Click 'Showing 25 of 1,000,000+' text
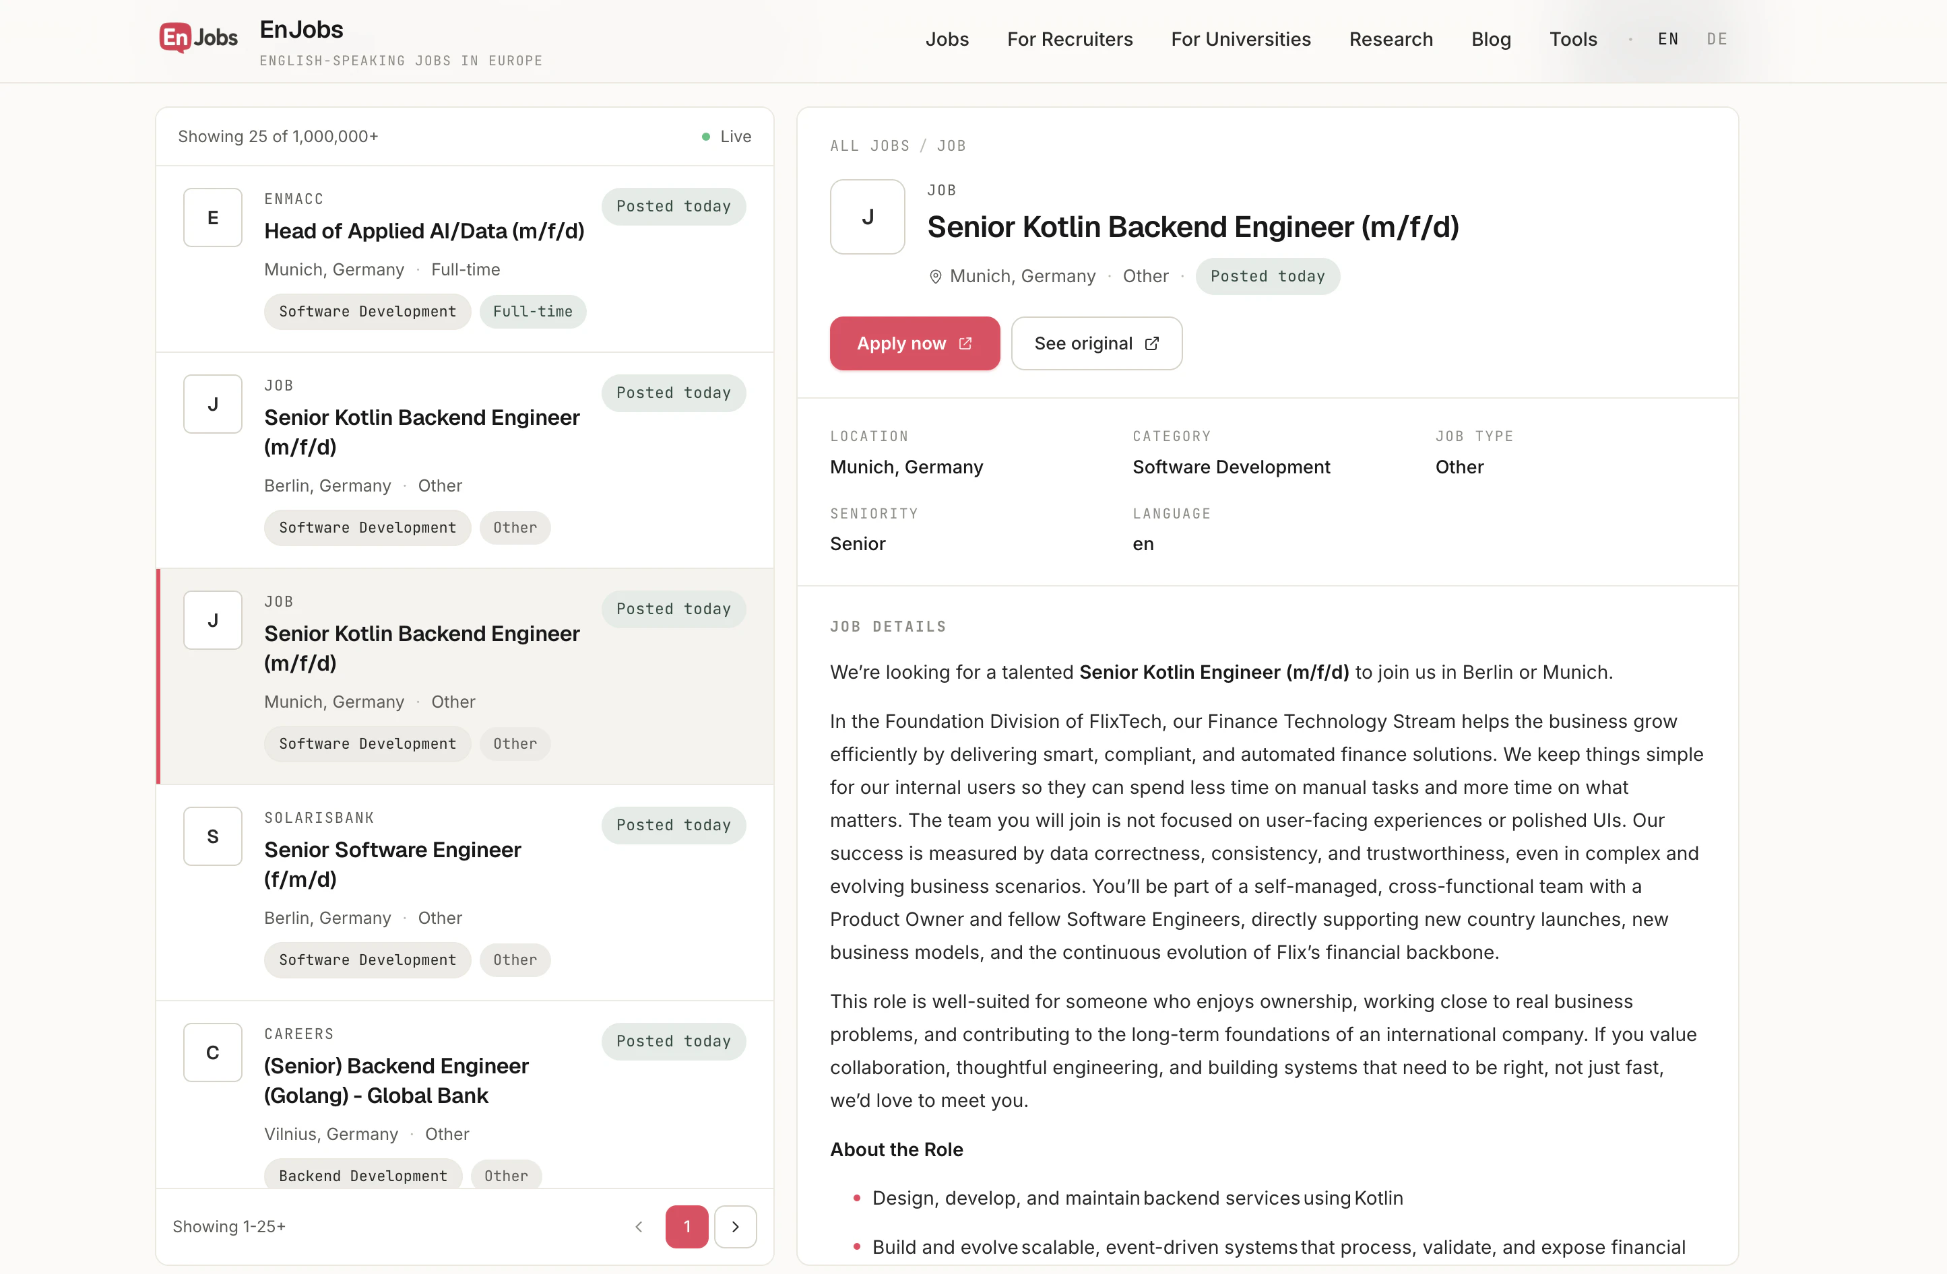Screen dimensions: 1947x1274 278,137
